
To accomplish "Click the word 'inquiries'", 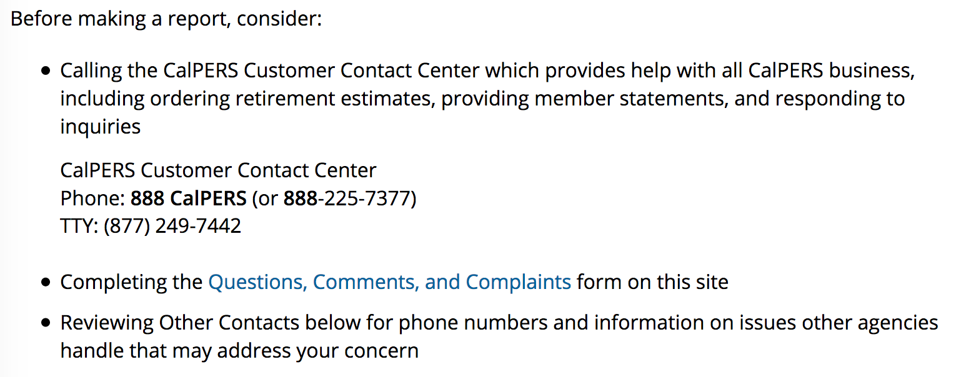I will coord(100,127).
